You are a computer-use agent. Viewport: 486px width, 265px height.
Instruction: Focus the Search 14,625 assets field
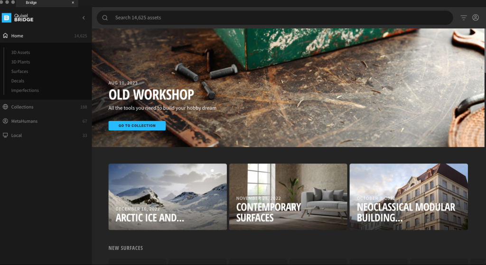click(275, 18)
